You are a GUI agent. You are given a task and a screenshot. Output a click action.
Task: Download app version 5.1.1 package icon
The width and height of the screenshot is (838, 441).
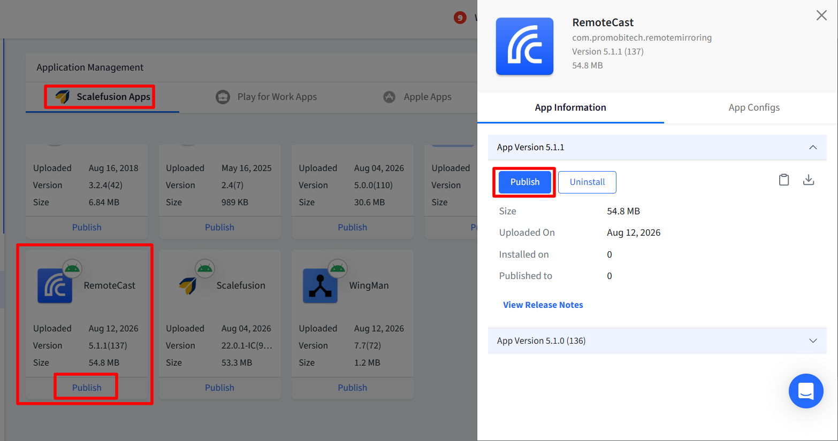pos(809,180)
